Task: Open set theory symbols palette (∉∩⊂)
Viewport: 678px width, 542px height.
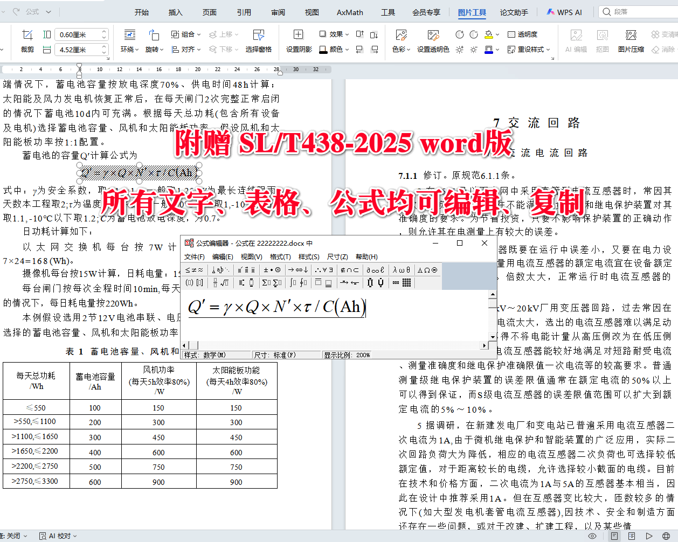Action: [x=350, y=269]
